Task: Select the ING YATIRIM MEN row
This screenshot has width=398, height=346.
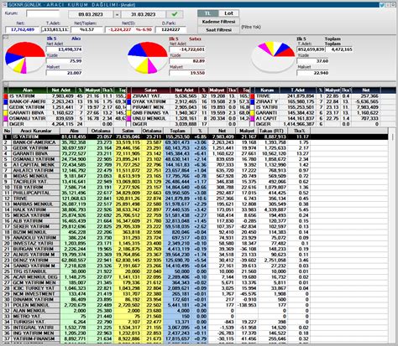Action: pyautogui.click(x=196, y=333)
